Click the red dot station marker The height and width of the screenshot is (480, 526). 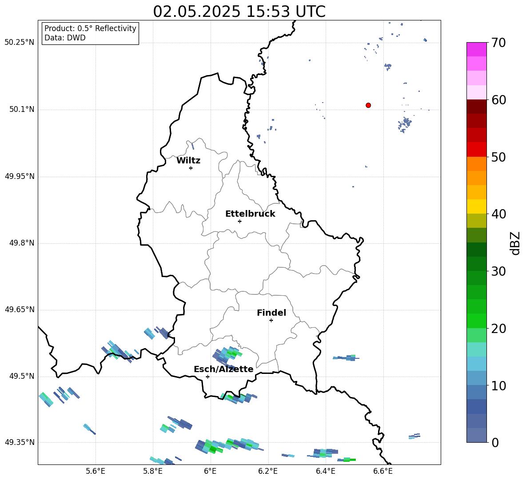tap(368, 105)
